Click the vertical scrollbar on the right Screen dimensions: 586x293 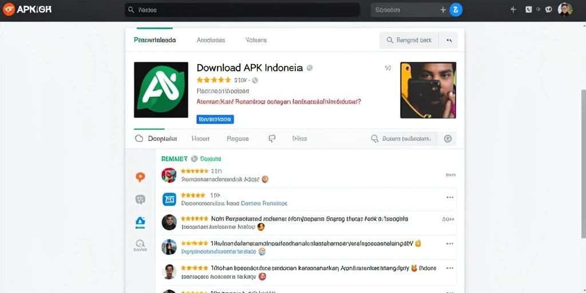(x=583, y=164)
